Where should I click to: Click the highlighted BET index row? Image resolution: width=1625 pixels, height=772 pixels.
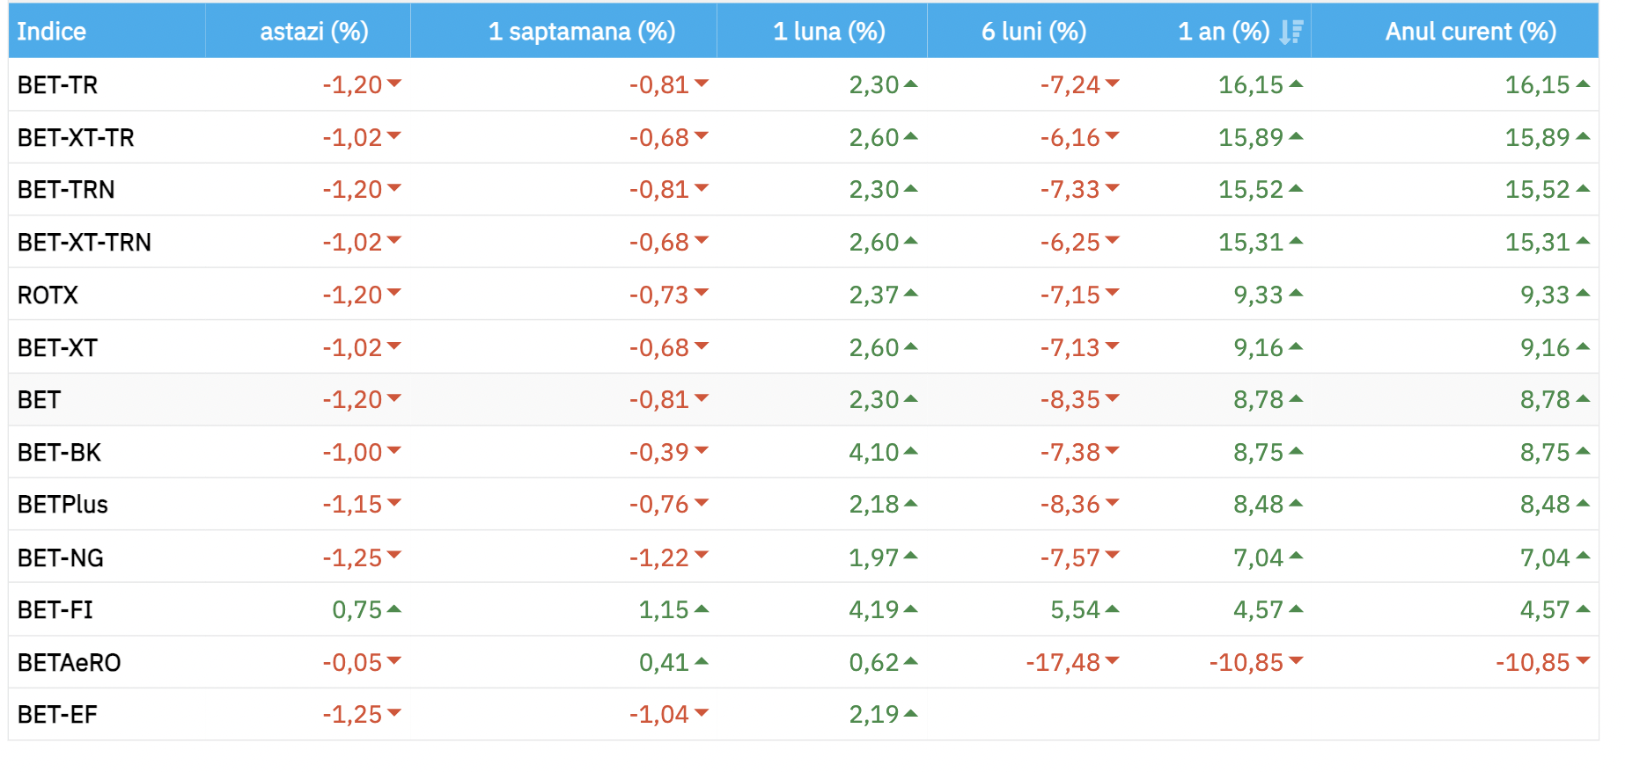[x=40, y=400]
